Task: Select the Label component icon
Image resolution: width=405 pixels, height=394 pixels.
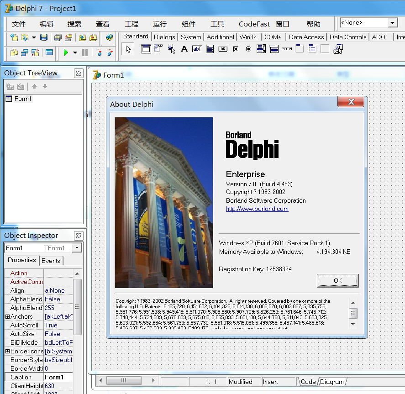Action: point(184,49)
